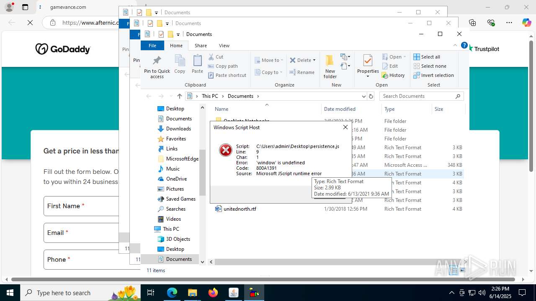
Task: Click the First Name input field
Action: 81,206
